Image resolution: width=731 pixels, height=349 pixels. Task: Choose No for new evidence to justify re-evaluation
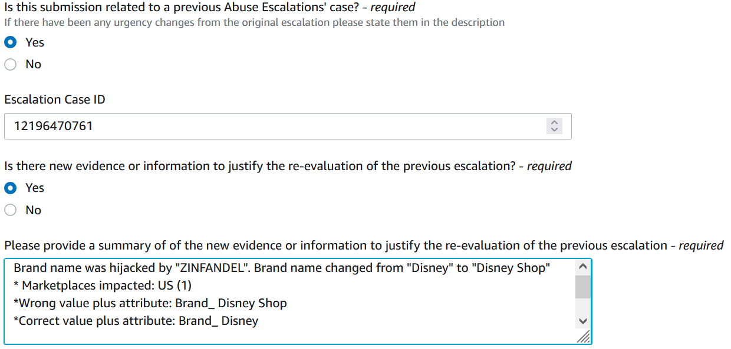click(11, 210)
